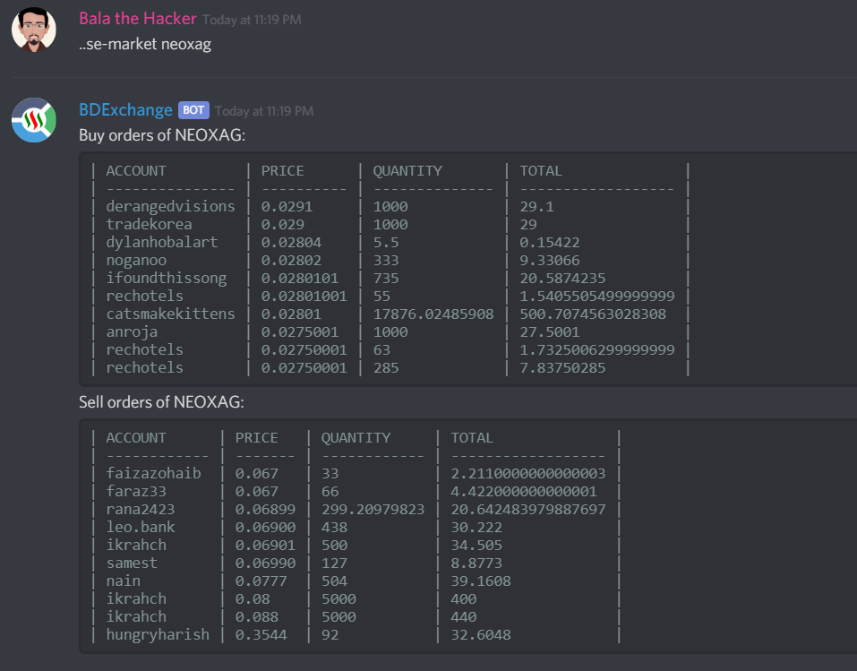The image size is (857, 671).
Task: Click the ..se-market neoxag message text
Action: click(x=145, y=44)
